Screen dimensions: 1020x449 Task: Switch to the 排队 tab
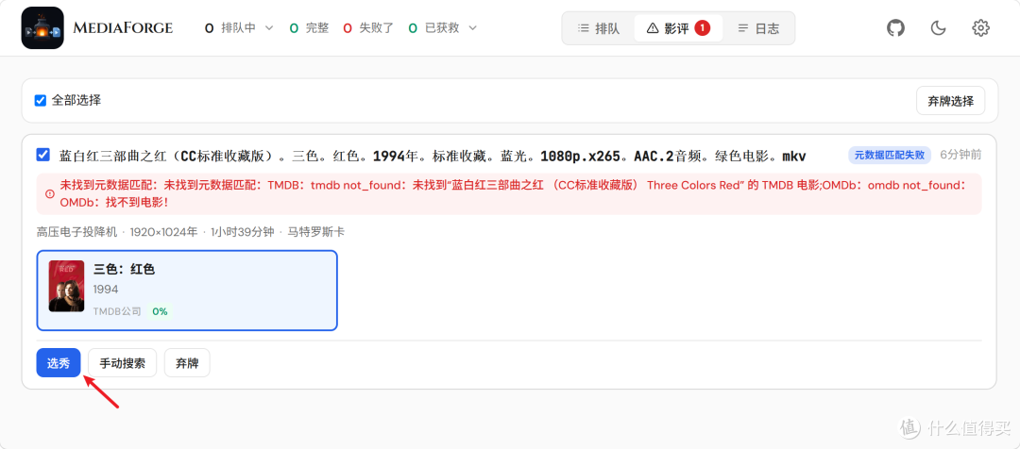pyautogui.click(x=599, y=28)
